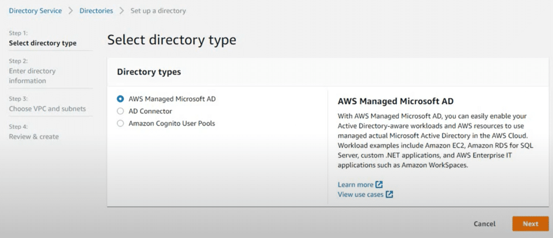Open the Learn more link
The height and width of the screenshot is (238, 553).
point(355,185)
